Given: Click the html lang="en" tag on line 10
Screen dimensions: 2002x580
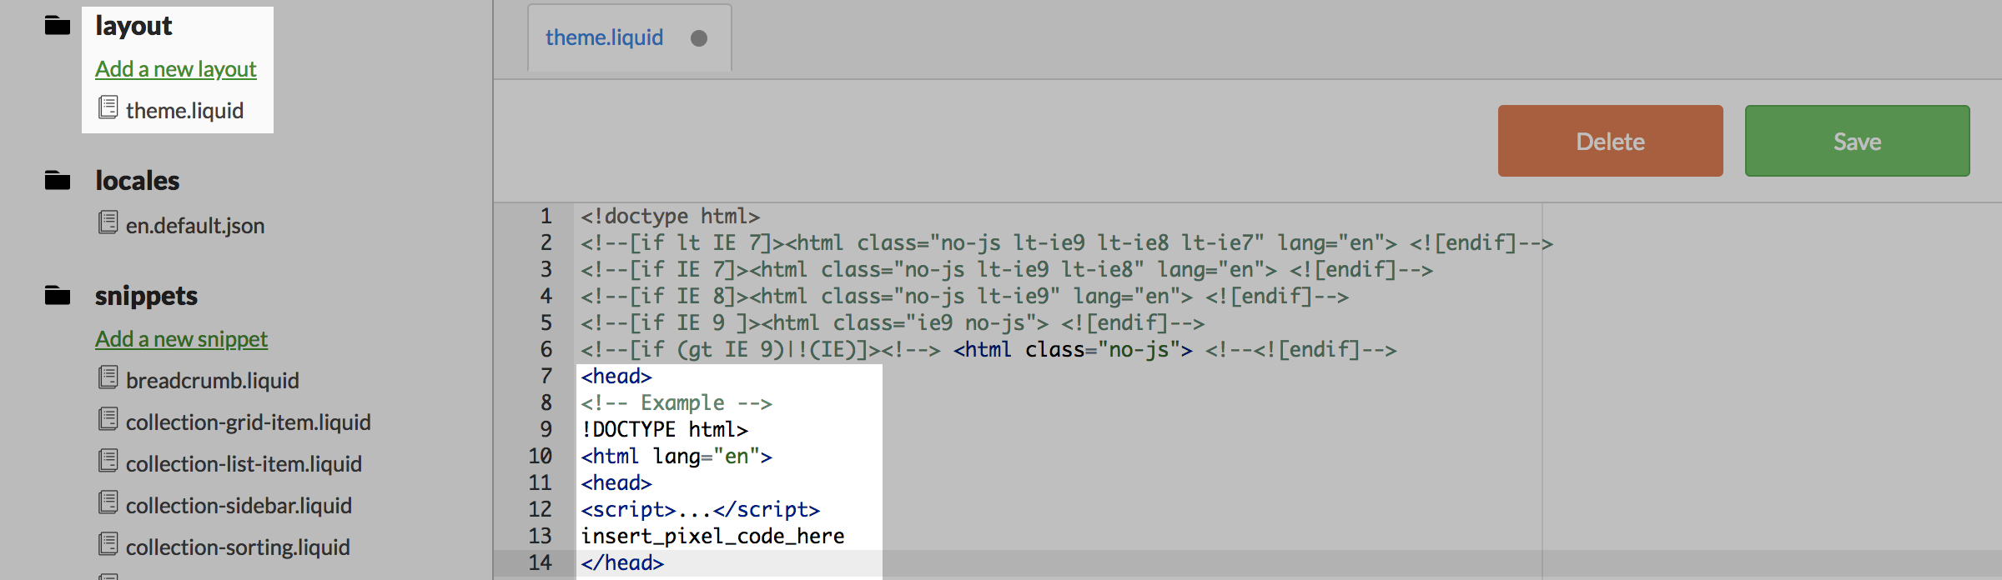Looking at the screenshot, I should click(x=677, y=456).
